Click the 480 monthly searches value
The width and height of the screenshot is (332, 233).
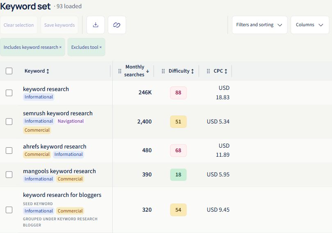tap(147, 151)
